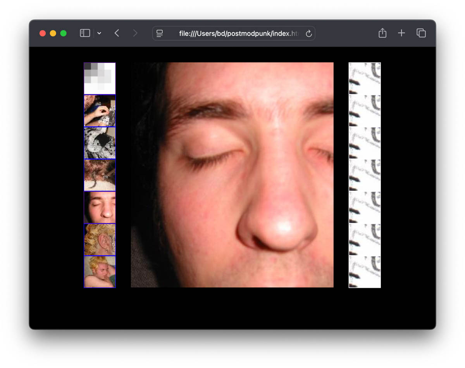Select the blue-haired person thumbnail
Image resolution: width=465 pixels, height=368 pixels.
pyautogui.click(x=100, y=111)
